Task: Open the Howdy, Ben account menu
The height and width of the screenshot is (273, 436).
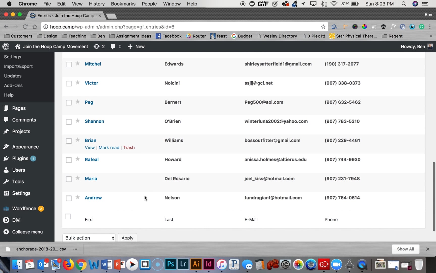Action: pos(417,47)
